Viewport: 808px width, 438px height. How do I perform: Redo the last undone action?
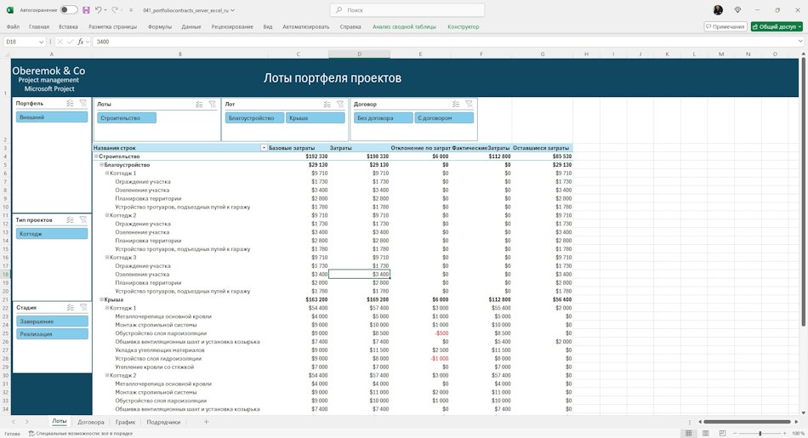(x=115, y=10)
